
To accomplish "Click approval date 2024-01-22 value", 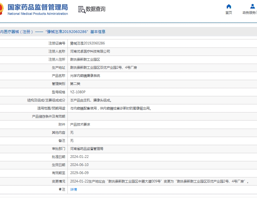I will point(79,157).
